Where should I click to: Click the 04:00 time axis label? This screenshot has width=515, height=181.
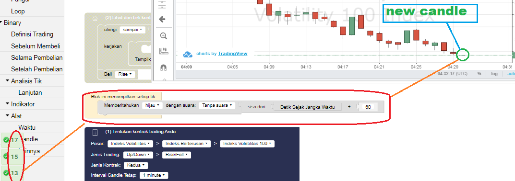(187, 67)
